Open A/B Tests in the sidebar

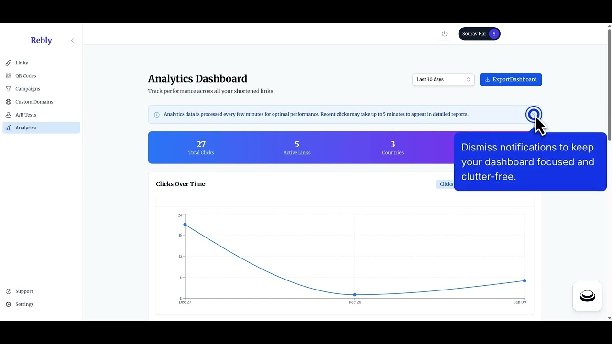(41, 115)
